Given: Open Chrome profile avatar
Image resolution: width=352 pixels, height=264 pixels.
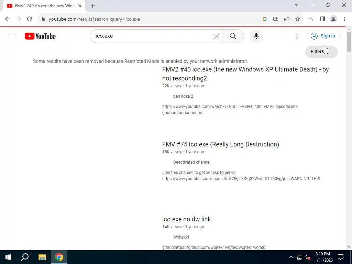Looking at the screenshot, I should (x=333, y=19).
